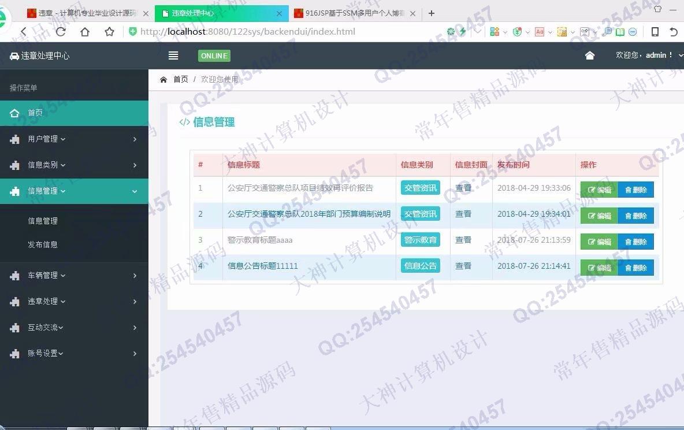The width and height of the screenshot is (684, 430).
Task: Click timestamp 2018-07-26 21:14:41
Action: click(534, 265)
